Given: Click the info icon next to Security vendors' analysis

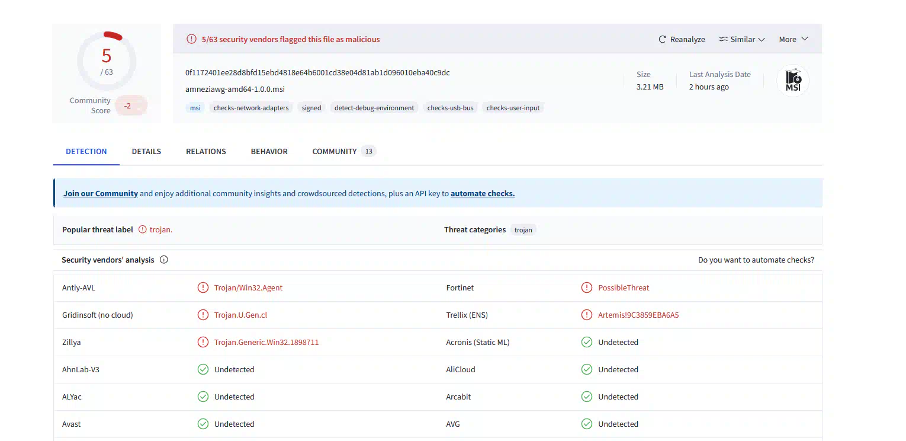Looking at the screenshot, I should click(x=164, y=260).
